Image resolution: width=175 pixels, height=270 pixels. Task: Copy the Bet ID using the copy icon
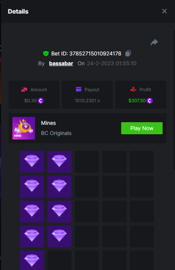(128, 54)
